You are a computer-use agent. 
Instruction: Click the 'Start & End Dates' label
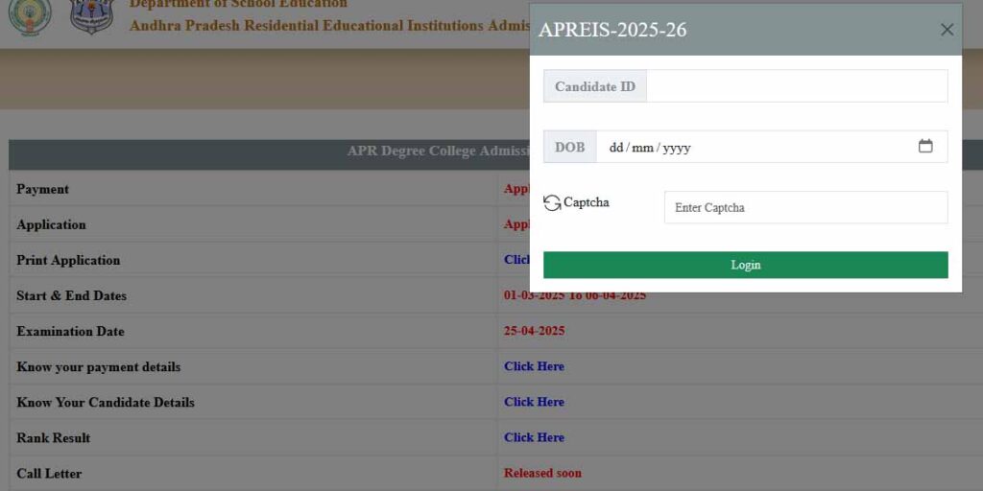71,295
